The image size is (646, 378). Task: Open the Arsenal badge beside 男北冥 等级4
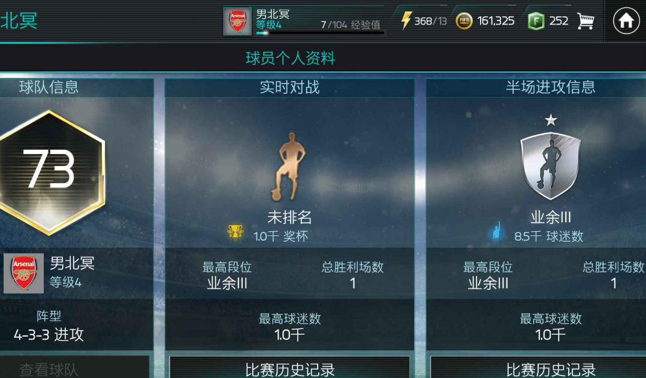point(23,273)
